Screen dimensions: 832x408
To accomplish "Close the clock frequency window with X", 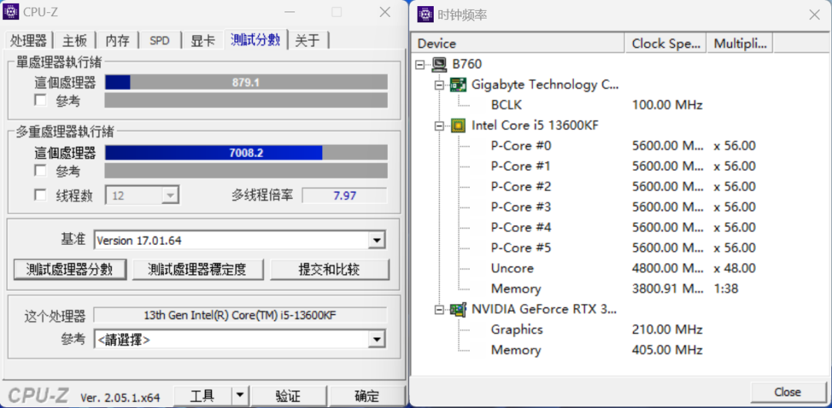I will [x=814, y=15].
